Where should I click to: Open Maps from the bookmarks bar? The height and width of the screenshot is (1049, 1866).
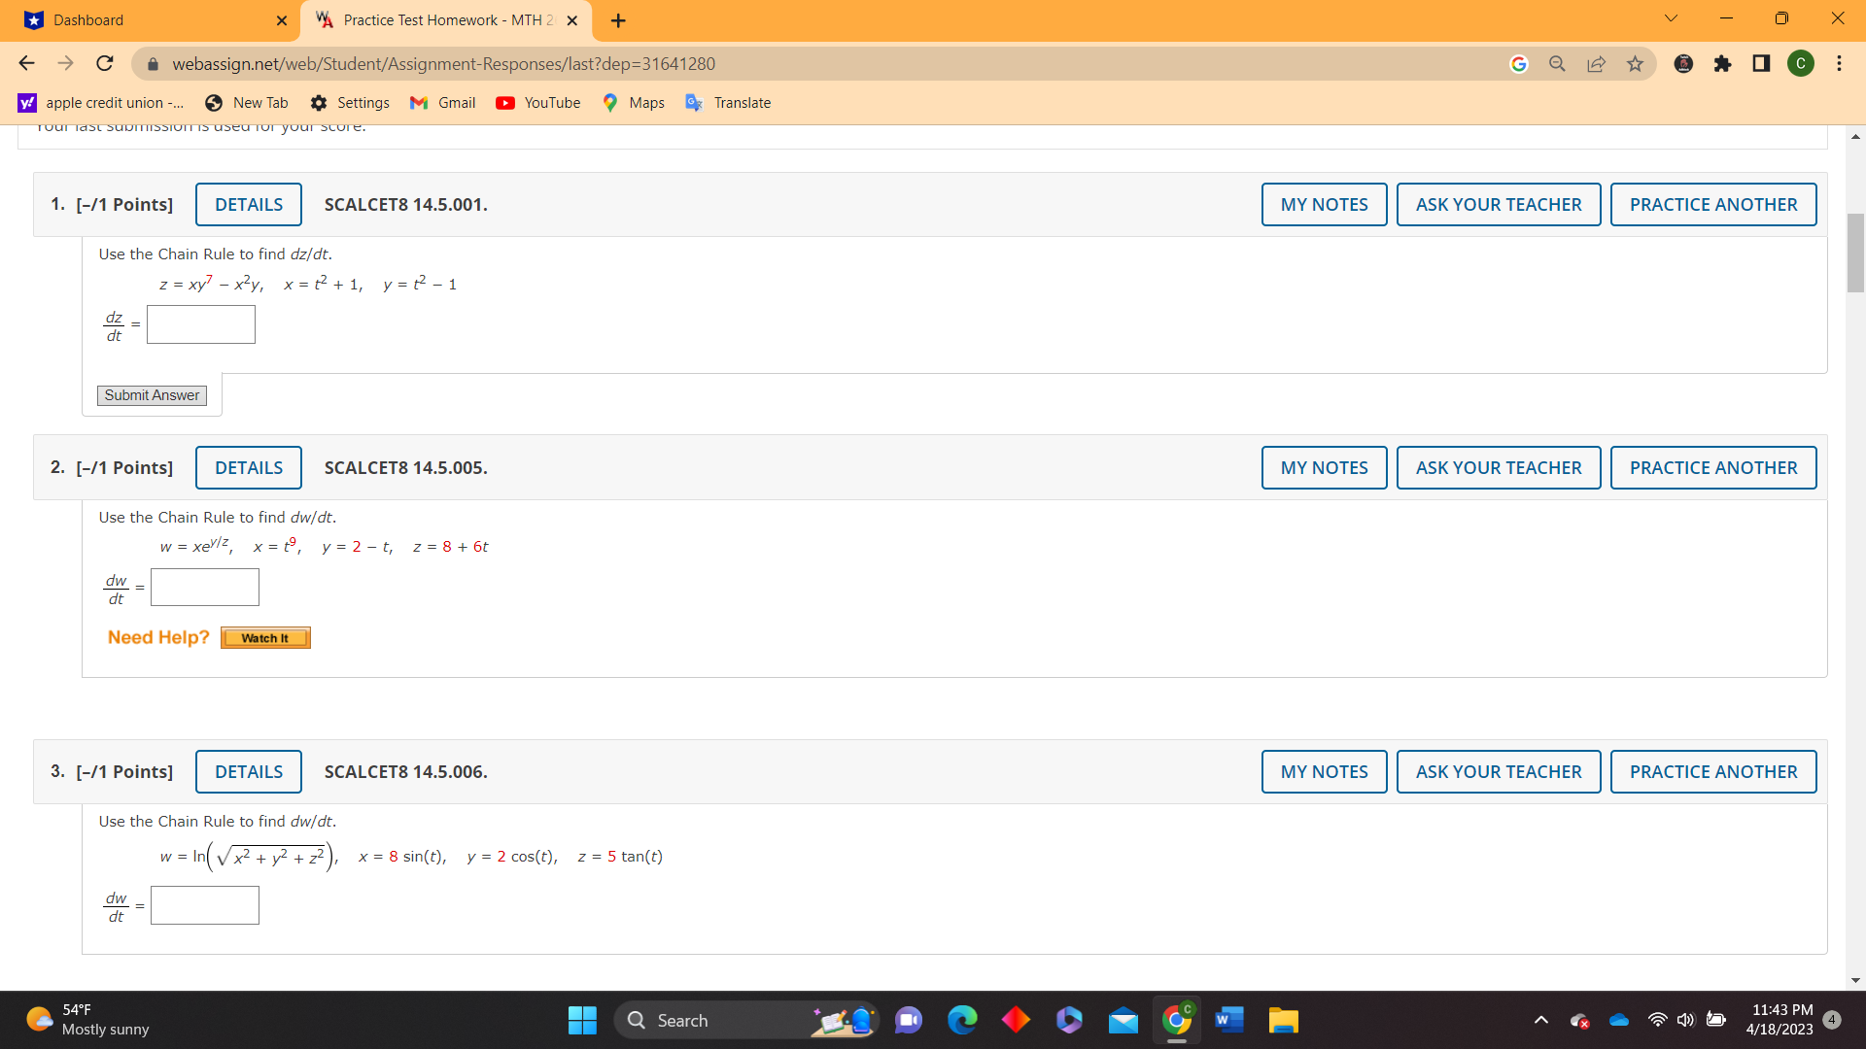pos(633,102)
